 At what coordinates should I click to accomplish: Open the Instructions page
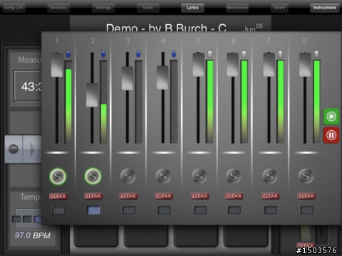(324, 8)
